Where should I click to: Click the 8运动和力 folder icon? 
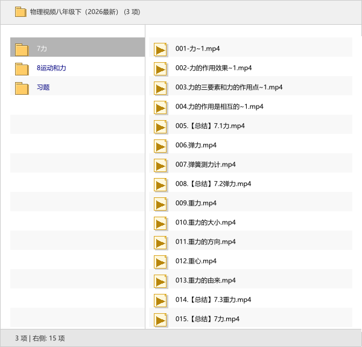tap(22, 68)
